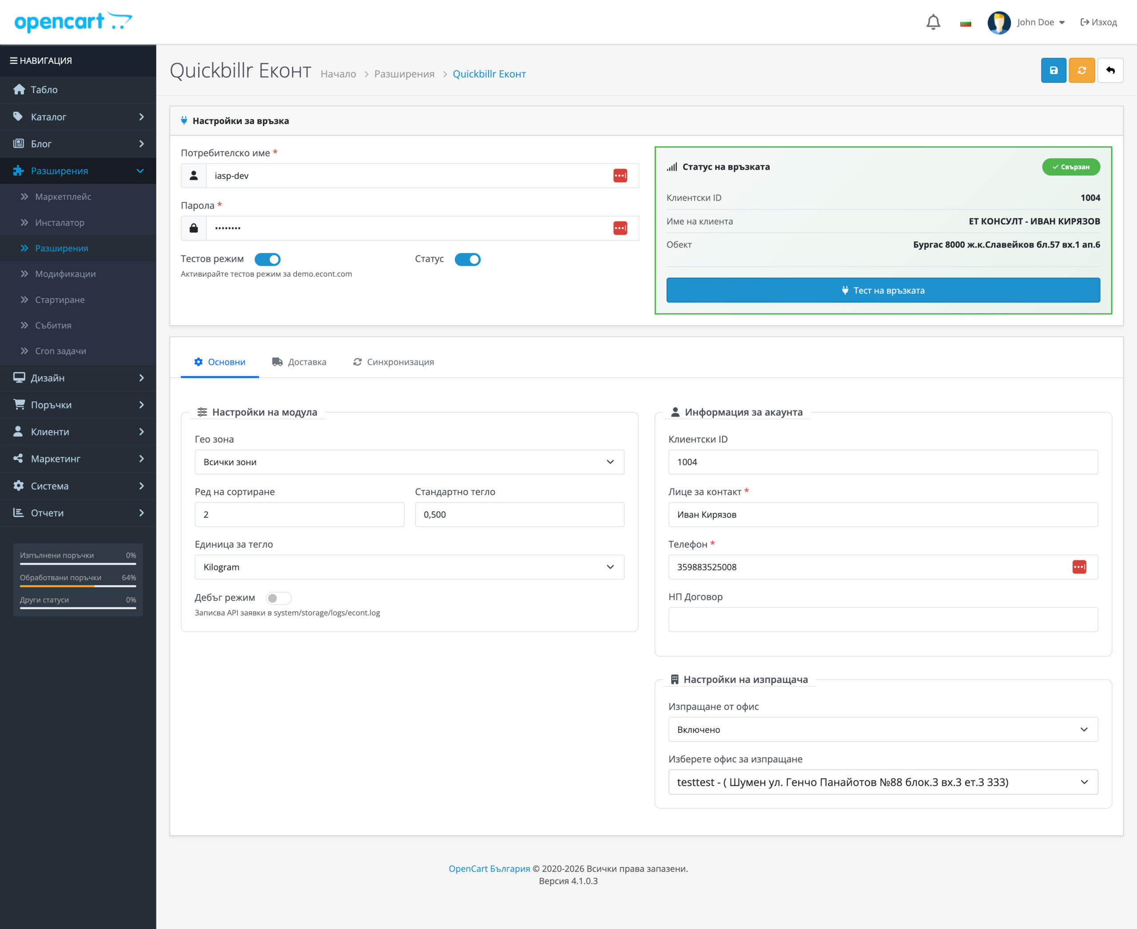
Task: Click the Тест на връзката button
Action: pyautogui.click(x=883, y=290)
